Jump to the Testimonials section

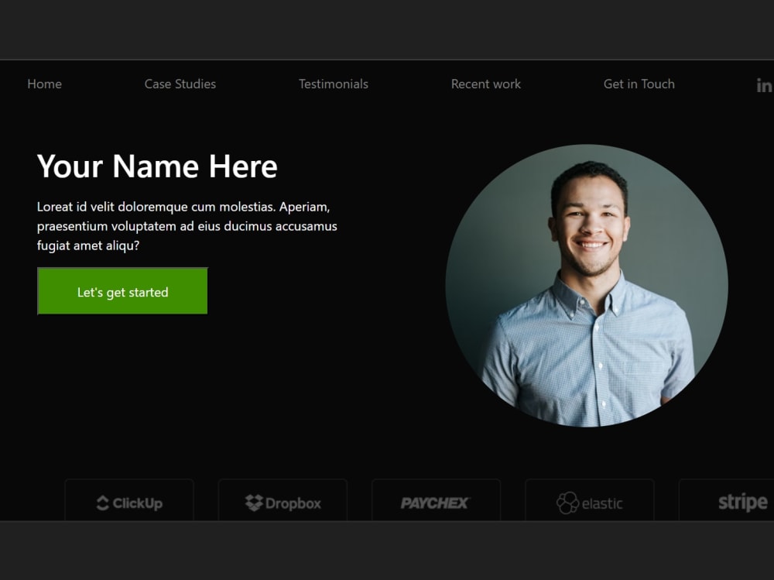coord(333,84)
